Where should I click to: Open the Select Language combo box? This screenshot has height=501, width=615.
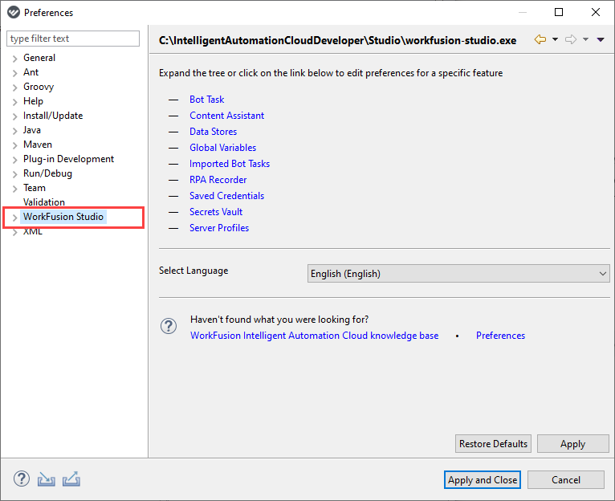pos(458,274)
